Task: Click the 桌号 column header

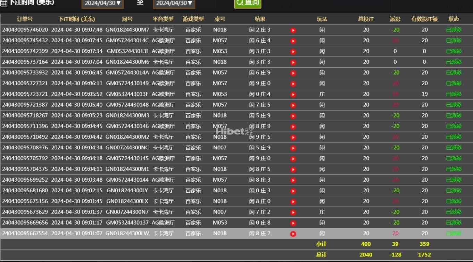Action: (220, 19)
